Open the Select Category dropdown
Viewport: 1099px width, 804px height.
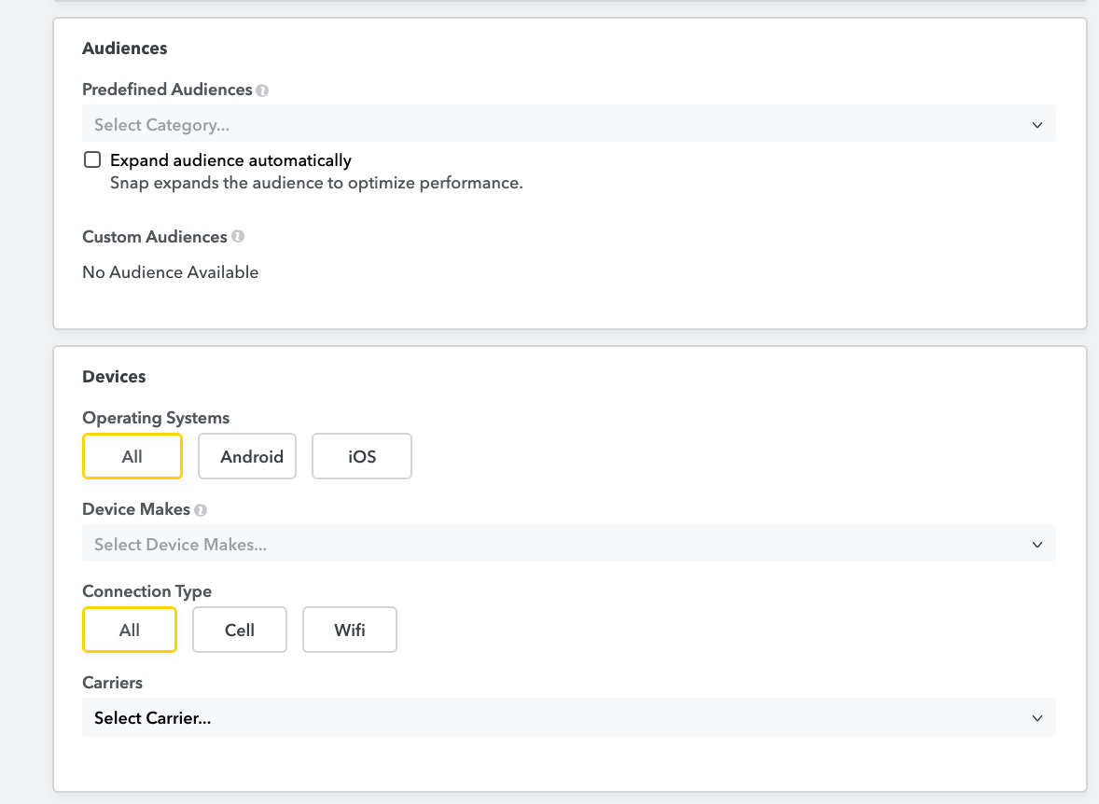[x=560, y=125]
